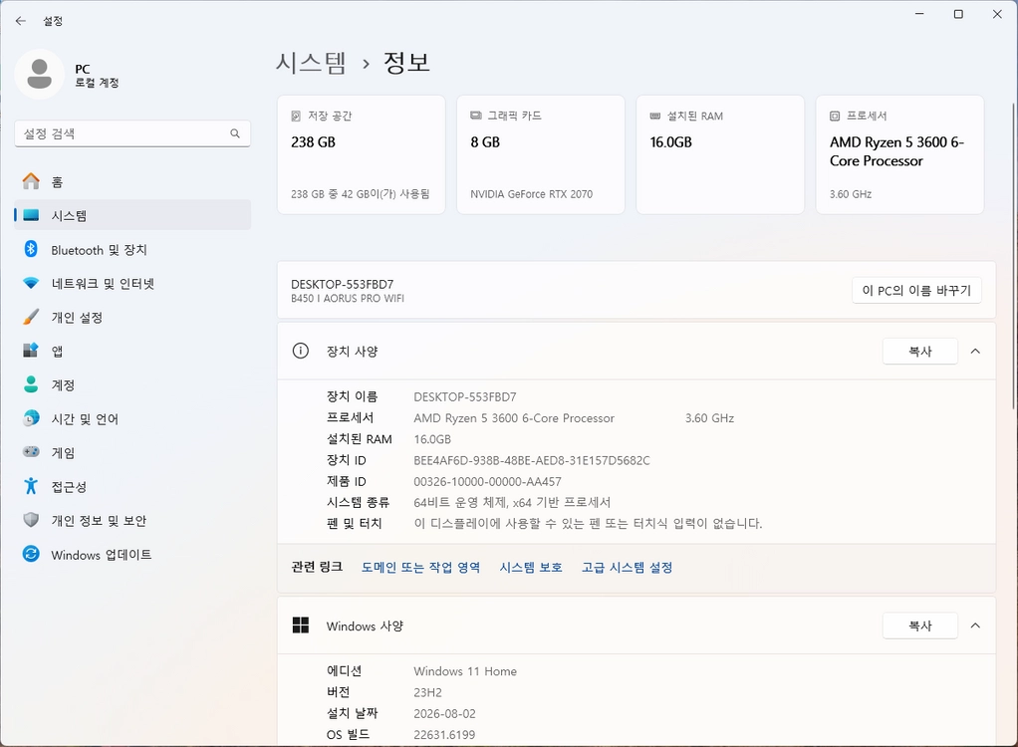Open 도메인 또는 작업 영역 link
The image size is (1018, 747).
tap(420, 568)
